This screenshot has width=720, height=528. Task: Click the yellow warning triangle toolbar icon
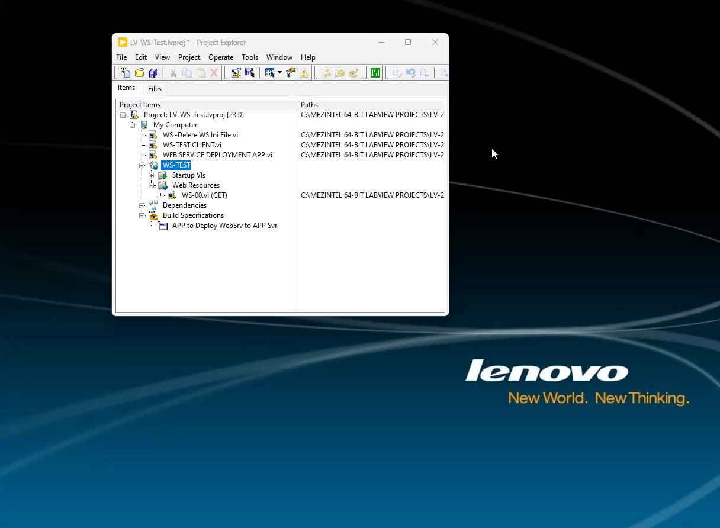(x=304, y=73)
